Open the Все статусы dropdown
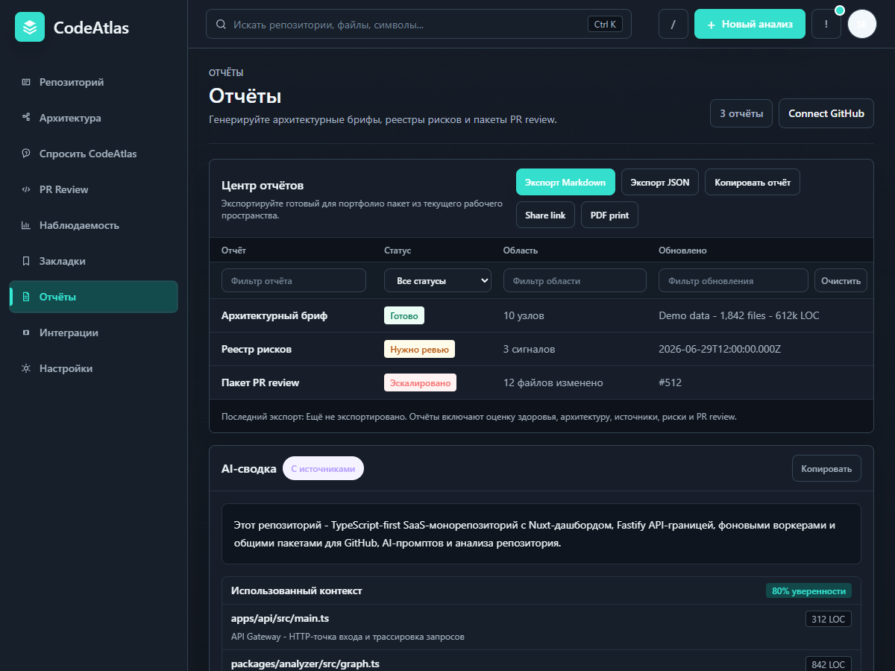The height and width of the screenshot is (671, 895). pyautogui.click(x=438, y=280)
